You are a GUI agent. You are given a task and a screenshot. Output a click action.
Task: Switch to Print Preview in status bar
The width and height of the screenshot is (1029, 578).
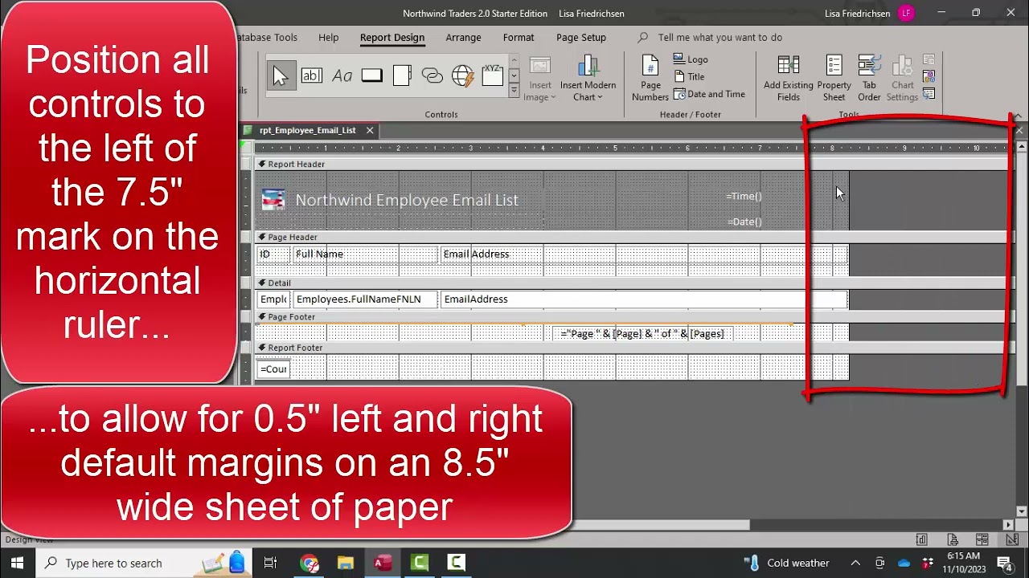pos(952,539)
